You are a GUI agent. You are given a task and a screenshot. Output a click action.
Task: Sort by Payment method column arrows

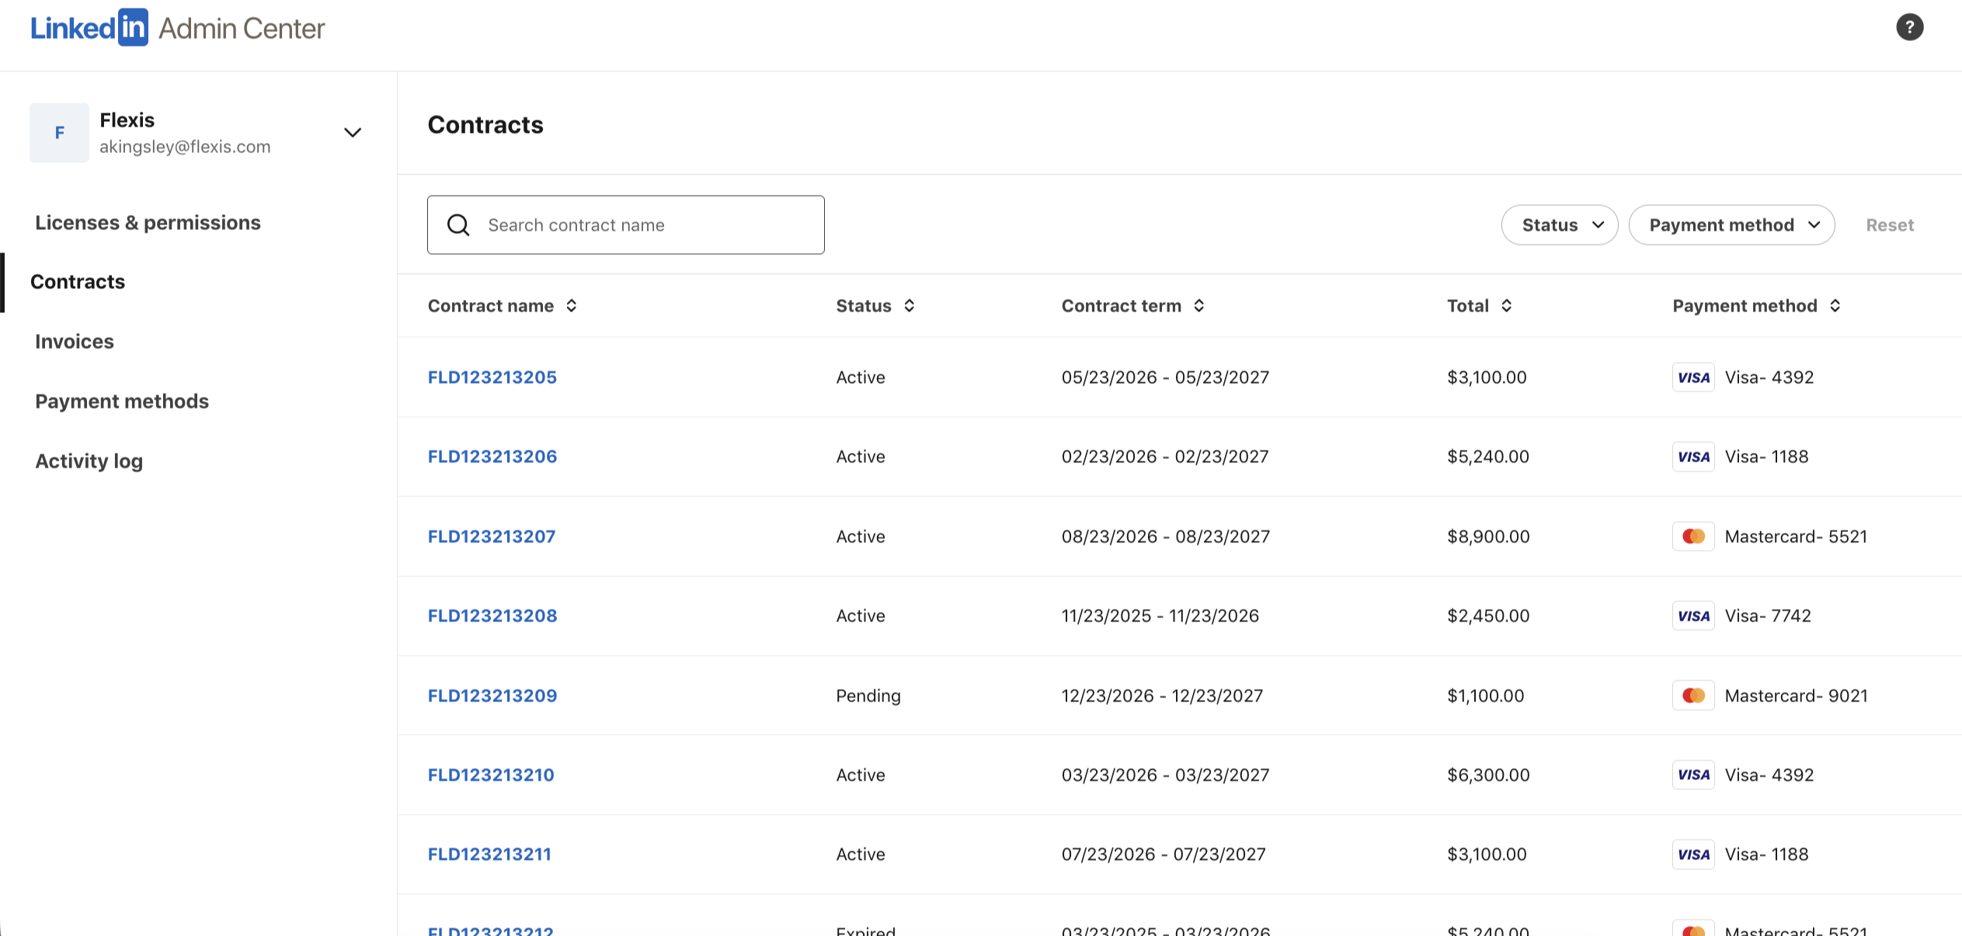pyautogui.click(x=1835, y=306)
